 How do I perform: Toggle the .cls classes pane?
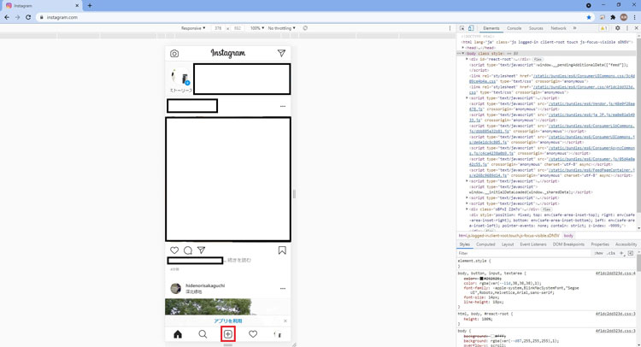(x=611, y=253)
